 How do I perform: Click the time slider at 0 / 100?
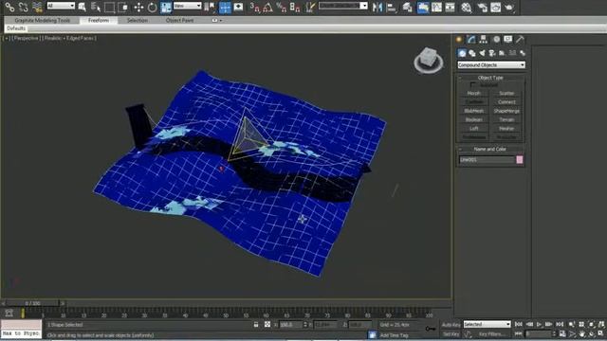pos(32,303)
